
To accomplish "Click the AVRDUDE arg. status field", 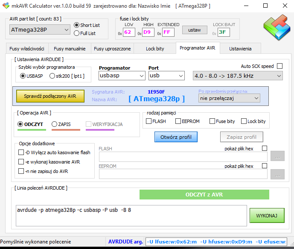I will (216, 242).
